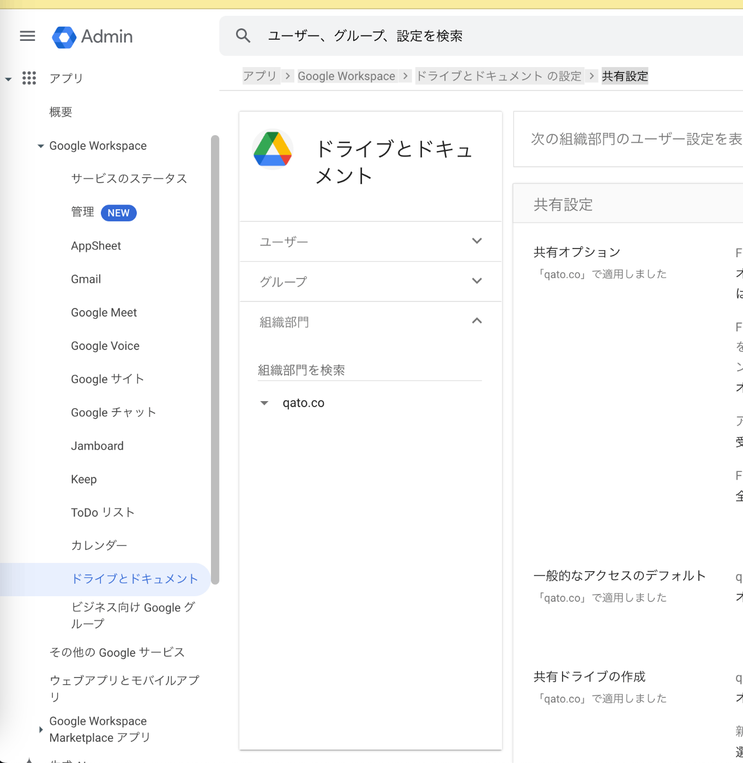Open ToDo リスト in sidebar
Image resolution: width=743 pixels, height=763 pixels.
102,512
